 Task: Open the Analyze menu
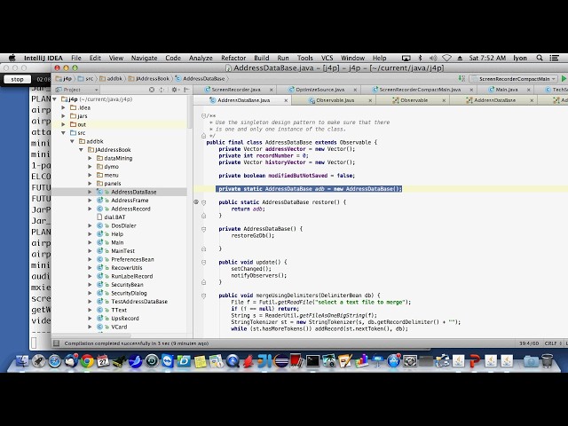pyautogui.click(x=201, y=58)
